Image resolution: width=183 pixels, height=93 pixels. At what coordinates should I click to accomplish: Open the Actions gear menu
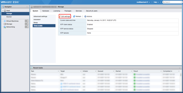88,17
